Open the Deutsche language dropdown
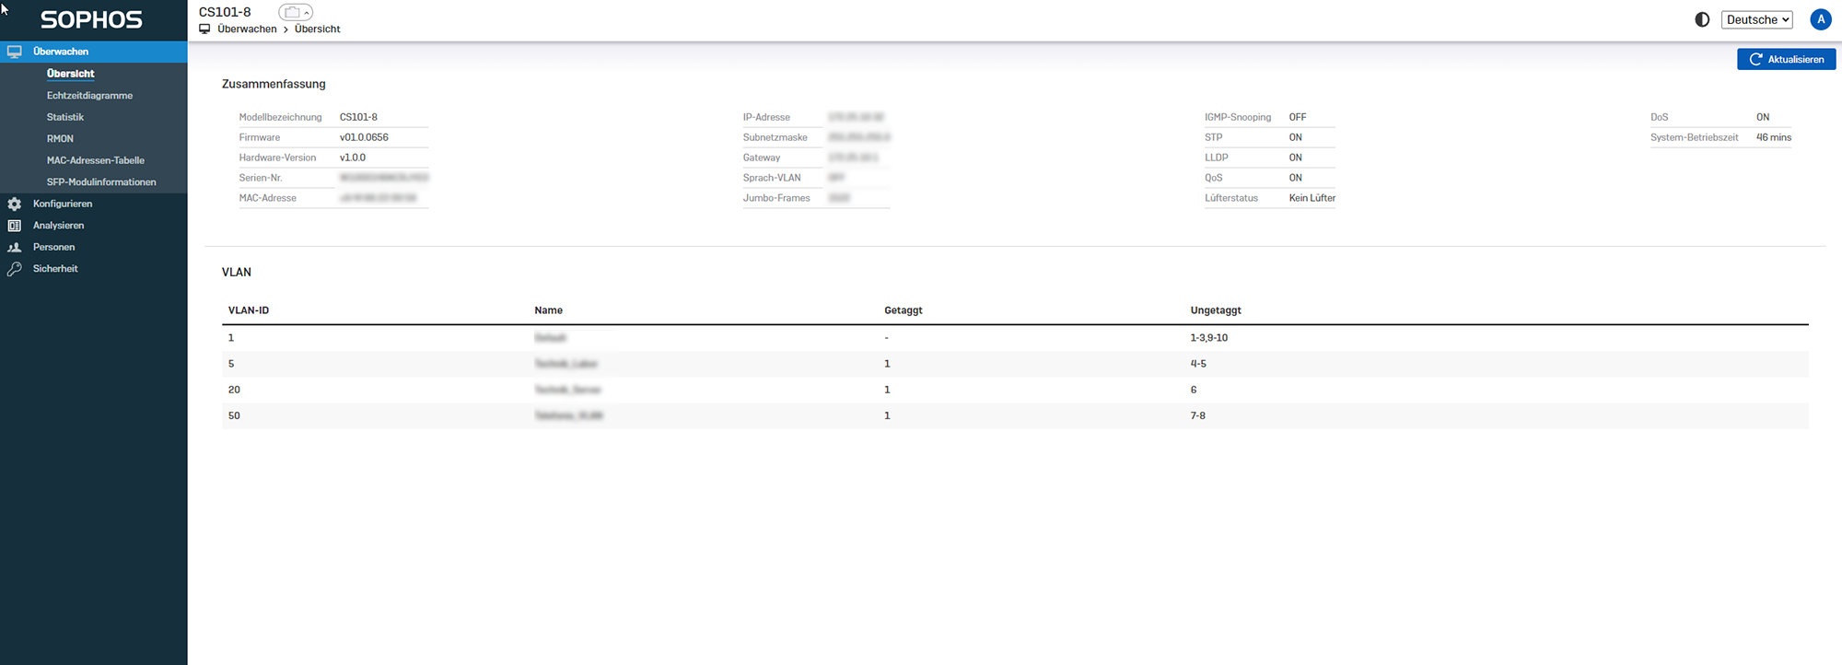 (1756, 19)
